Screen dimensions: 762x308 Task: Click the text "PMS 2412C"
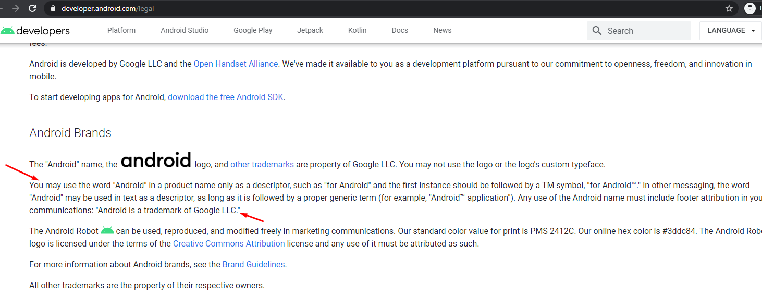tap(553, 231)
